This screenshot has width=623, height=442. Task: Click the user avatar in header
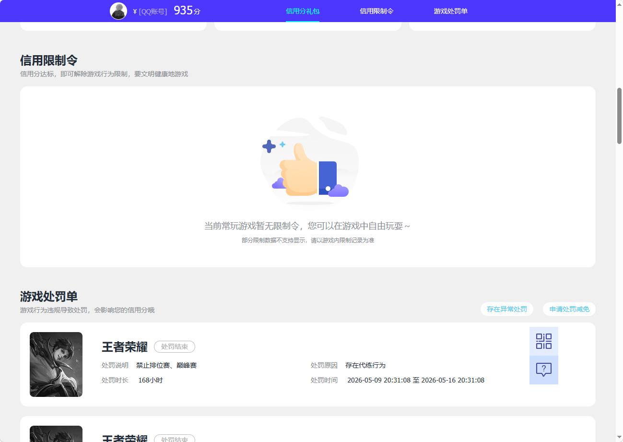coord(118,11)
